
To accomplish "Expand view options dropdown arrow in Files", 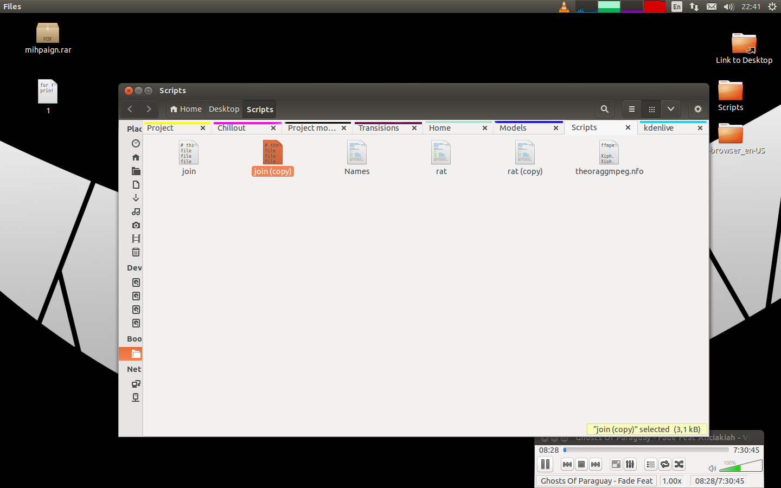I will click(x=671, y=109).
